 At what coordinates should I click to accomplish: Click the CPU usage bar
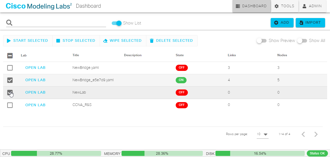(56, 153)
